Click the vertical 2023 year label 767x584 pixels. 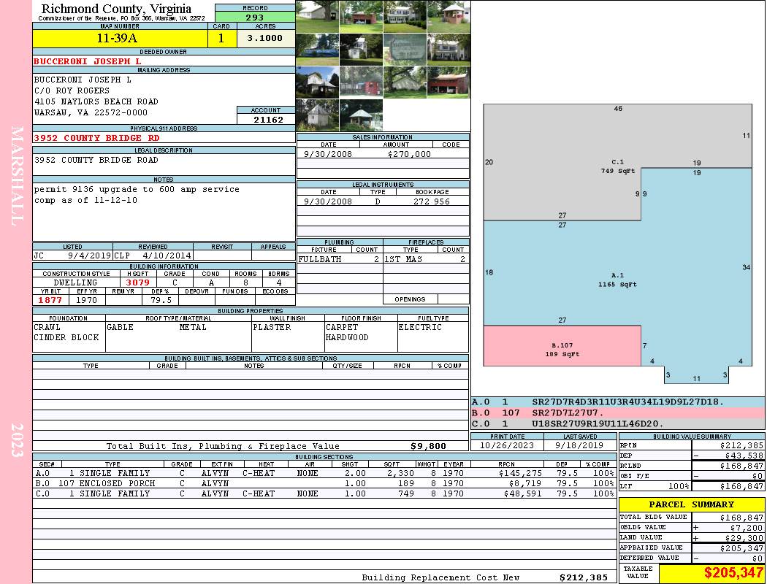(x=17, y=440)
